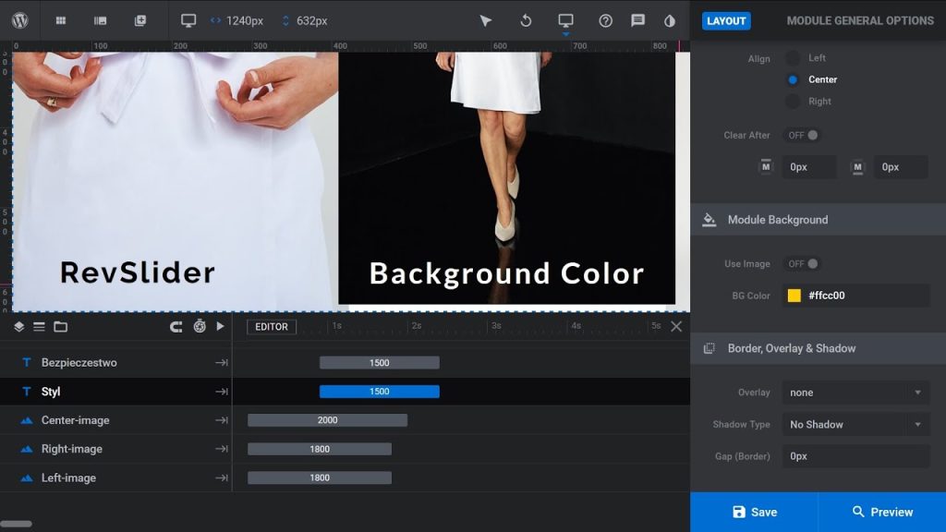Click the Border, Overlay & Shadow icon
This screenshot has height=532, width=946.
(x=709, y=348)
